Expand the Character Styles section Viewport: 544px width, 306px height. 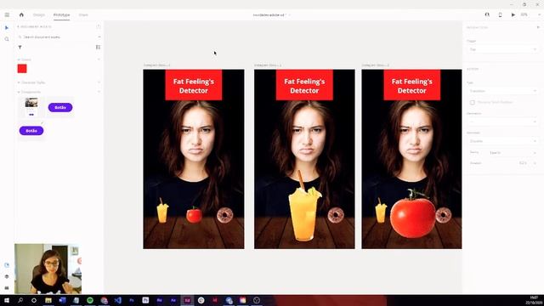(x=19, y=82)
